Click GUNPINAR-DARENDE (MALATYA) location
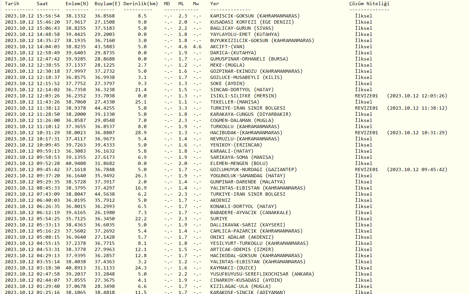Image resolution: width=469 pixels, height=294 pixels. click(248, 182)
